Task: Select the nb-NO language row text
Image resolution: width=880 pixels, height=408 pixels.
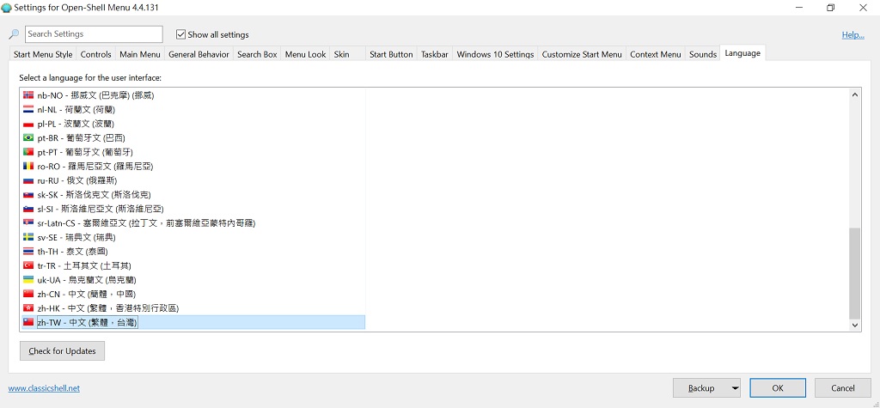Action: pyautogui.click(x=95, y=95)
